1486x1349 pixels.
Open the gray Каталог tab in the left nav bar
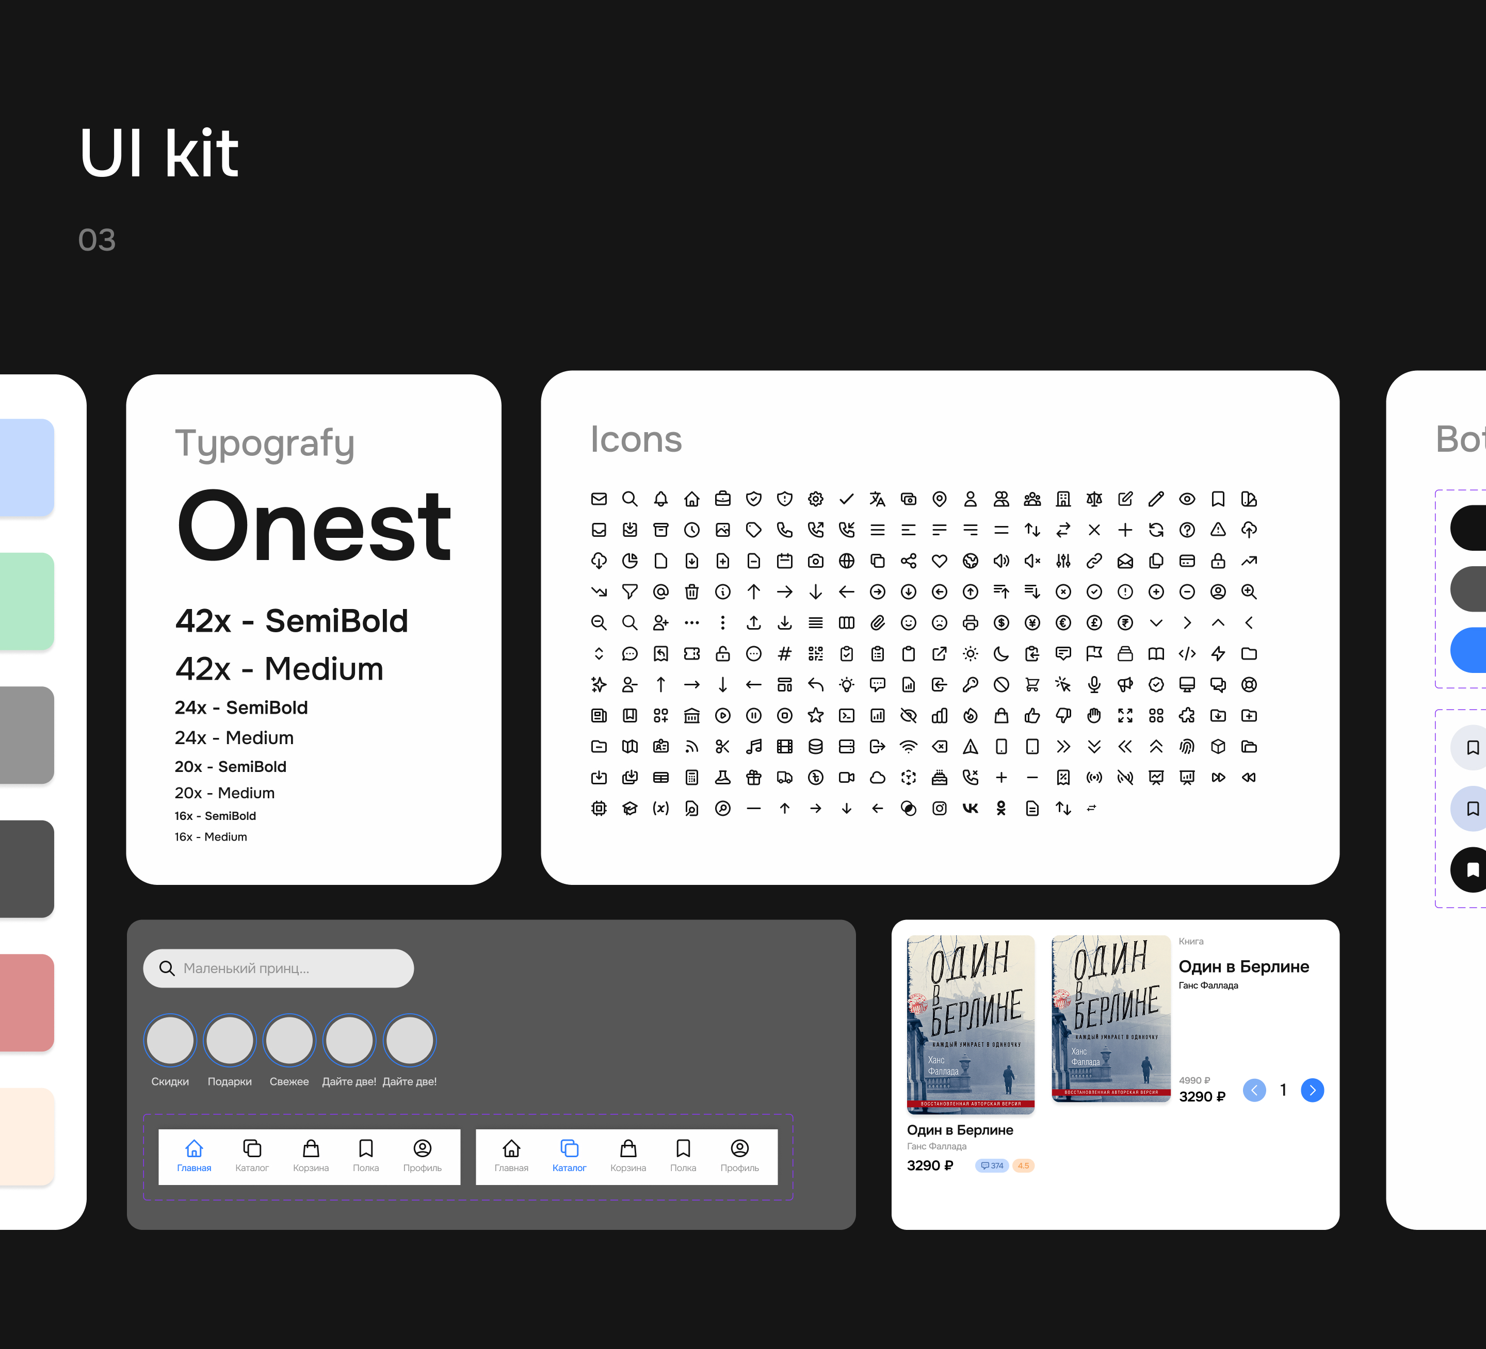click(x=252, y=1155)
